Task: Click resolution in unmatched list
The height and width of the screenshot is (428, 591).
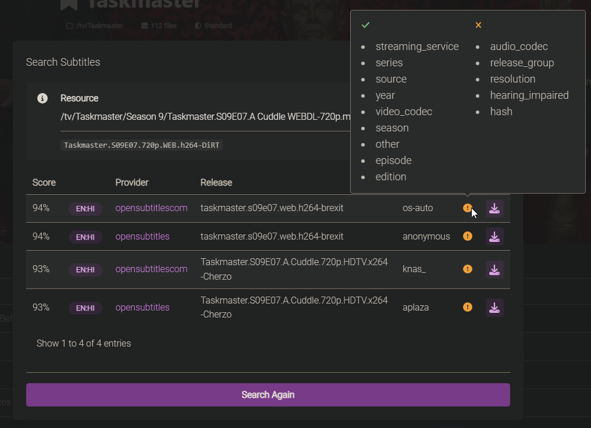Action: click(x=512, y=79)
